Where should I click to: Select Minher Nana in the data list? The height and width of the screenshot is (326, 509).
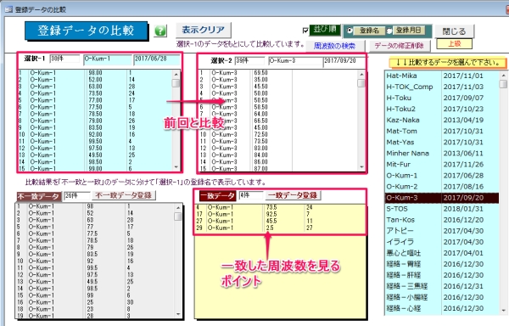pos(441,153)
